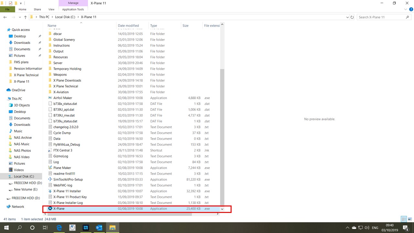The height and width of the screenshot is (233, 414).
Task: Open the File menu tab
Action: [7, 9]
